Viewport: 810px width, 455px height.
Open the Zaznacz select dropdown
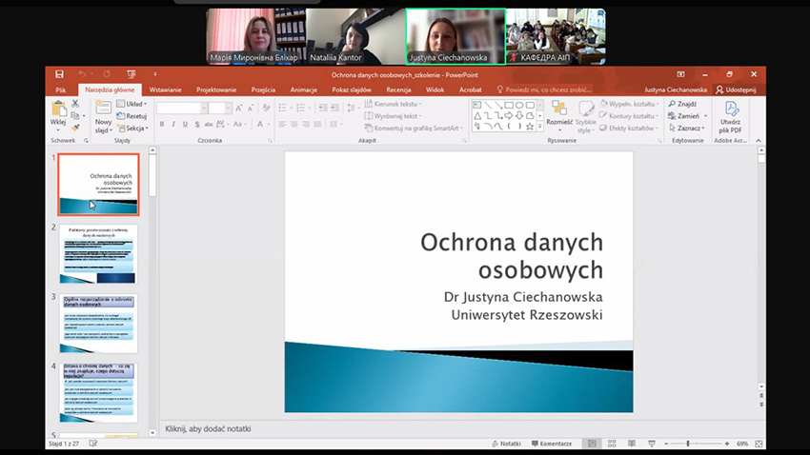(x=686, y=128)
